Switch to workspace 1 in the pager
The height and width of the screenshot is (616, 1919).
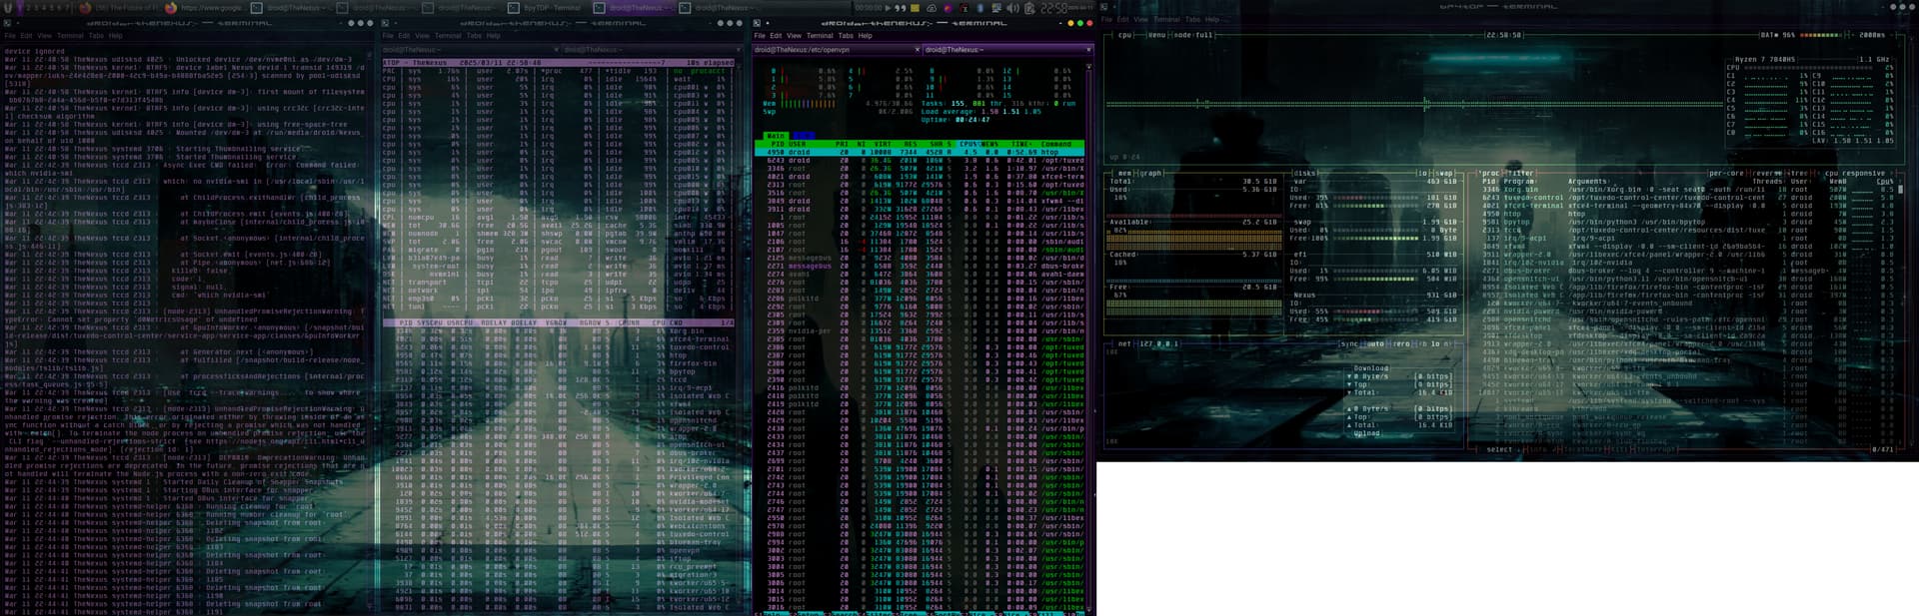click(x=18, y=7)
